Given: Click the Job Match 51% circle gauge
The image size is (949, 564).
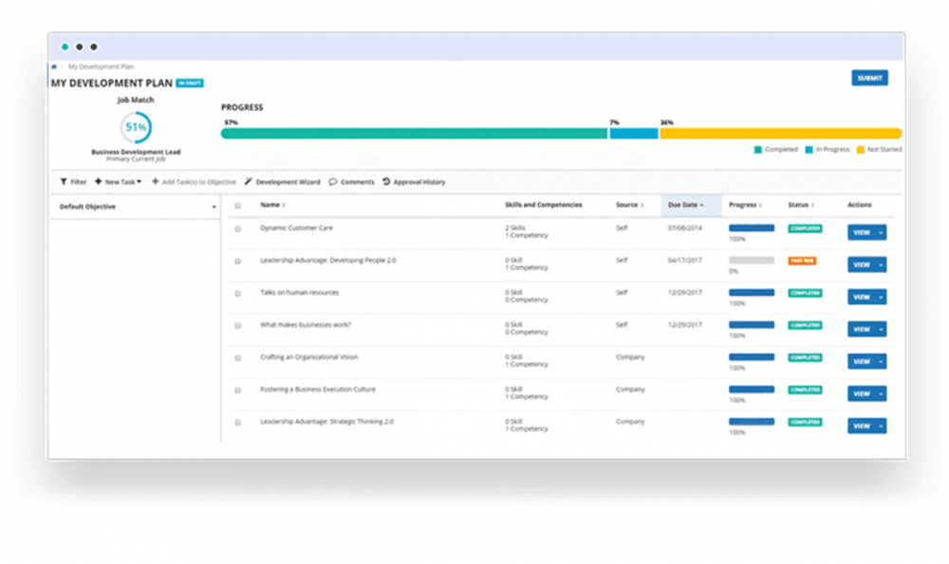Looking at the screenshot, I should (x=135, y=127).
